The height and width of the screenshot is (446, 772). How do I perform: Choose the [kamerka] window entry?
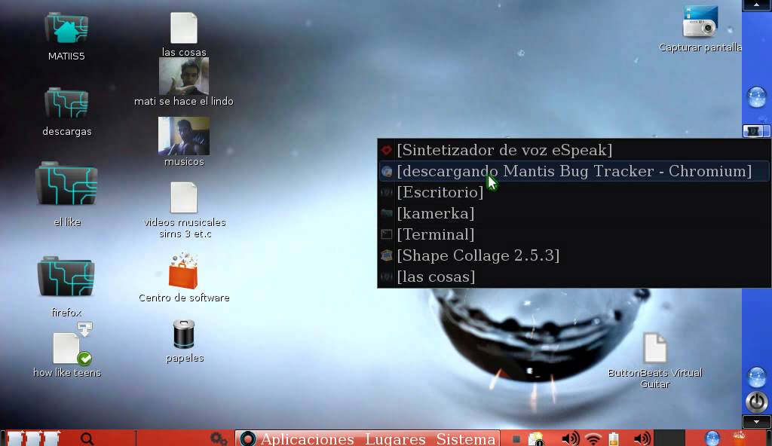click(x=574, y=214)
